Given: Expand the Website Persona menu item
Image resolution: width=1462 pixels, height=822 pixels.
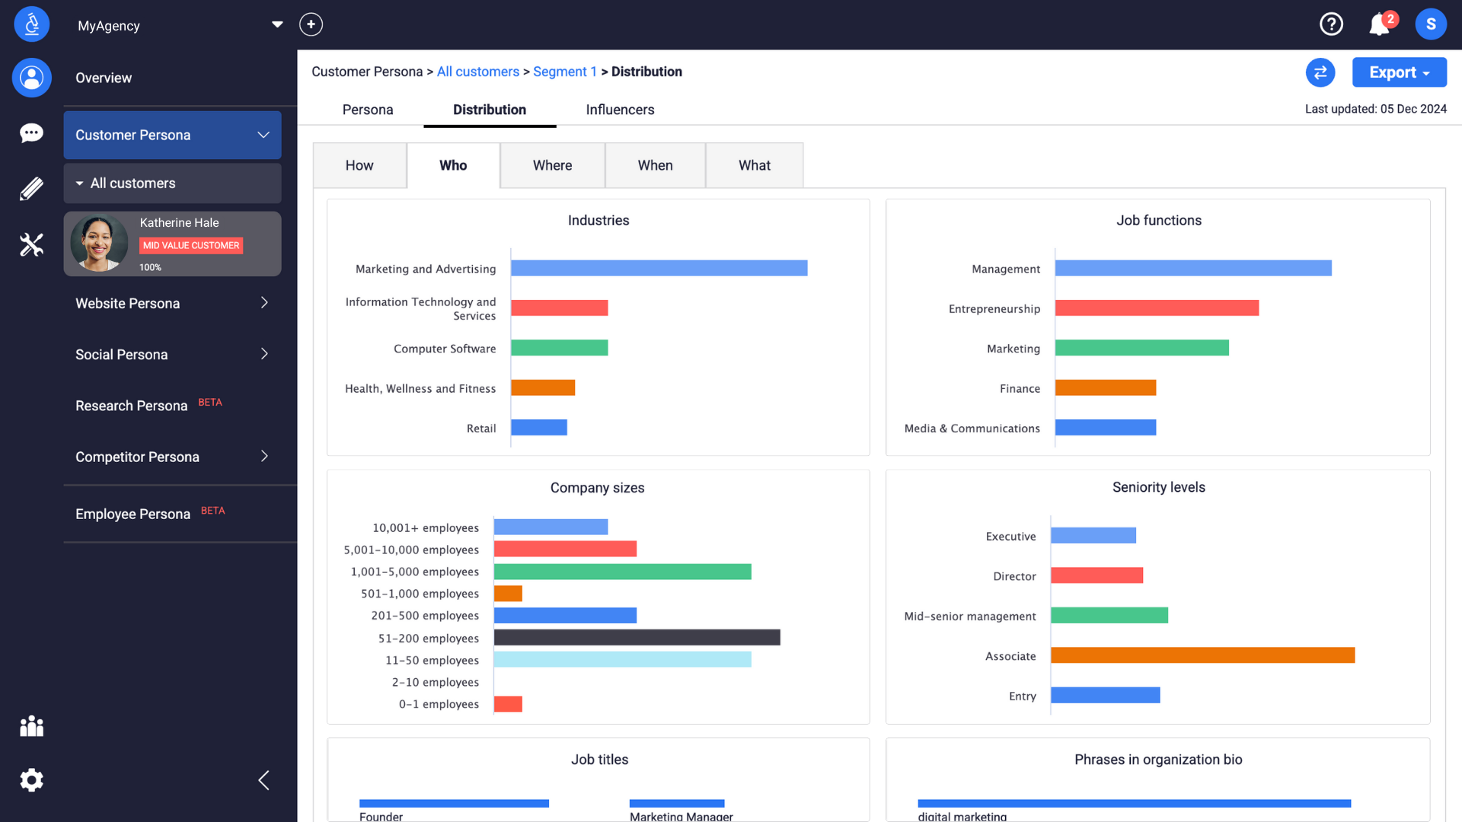Looking at the screenshot, I should tap(264, 303).
